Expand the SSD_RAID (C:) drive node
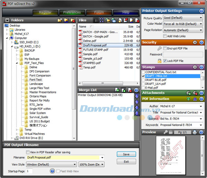The width and height of the screenshot is (207, 178). coord(12,42)
